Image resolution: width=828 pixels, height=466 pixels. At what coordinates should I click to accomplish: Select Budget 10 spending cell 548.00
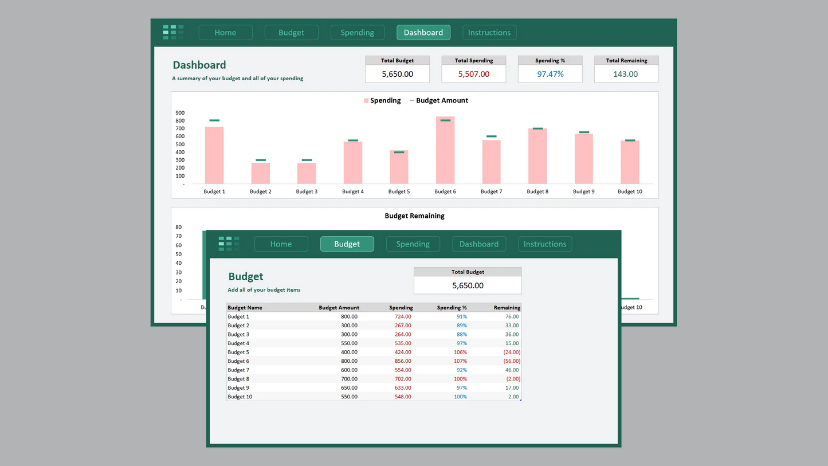(x=403, y=397)
